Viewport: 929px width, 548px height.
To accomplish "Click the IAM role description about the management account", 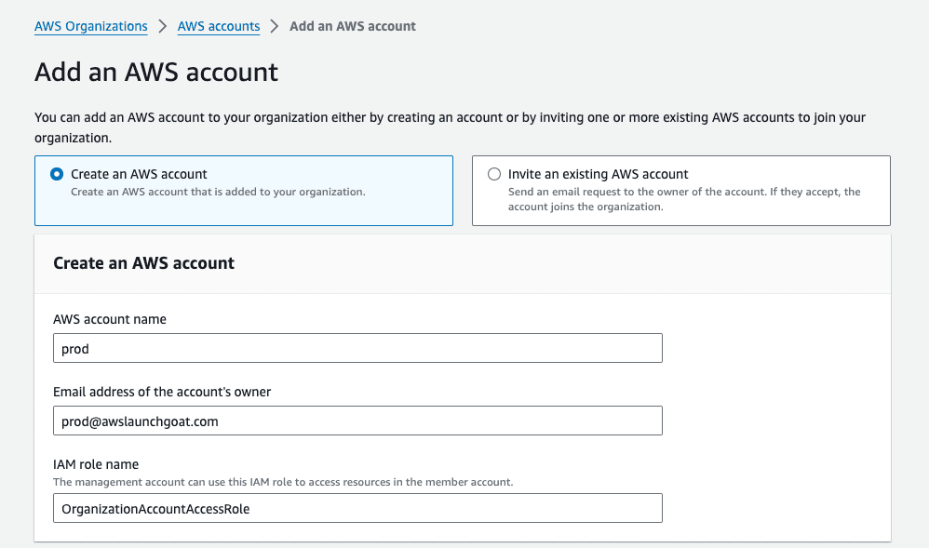I will coord(283,482).
